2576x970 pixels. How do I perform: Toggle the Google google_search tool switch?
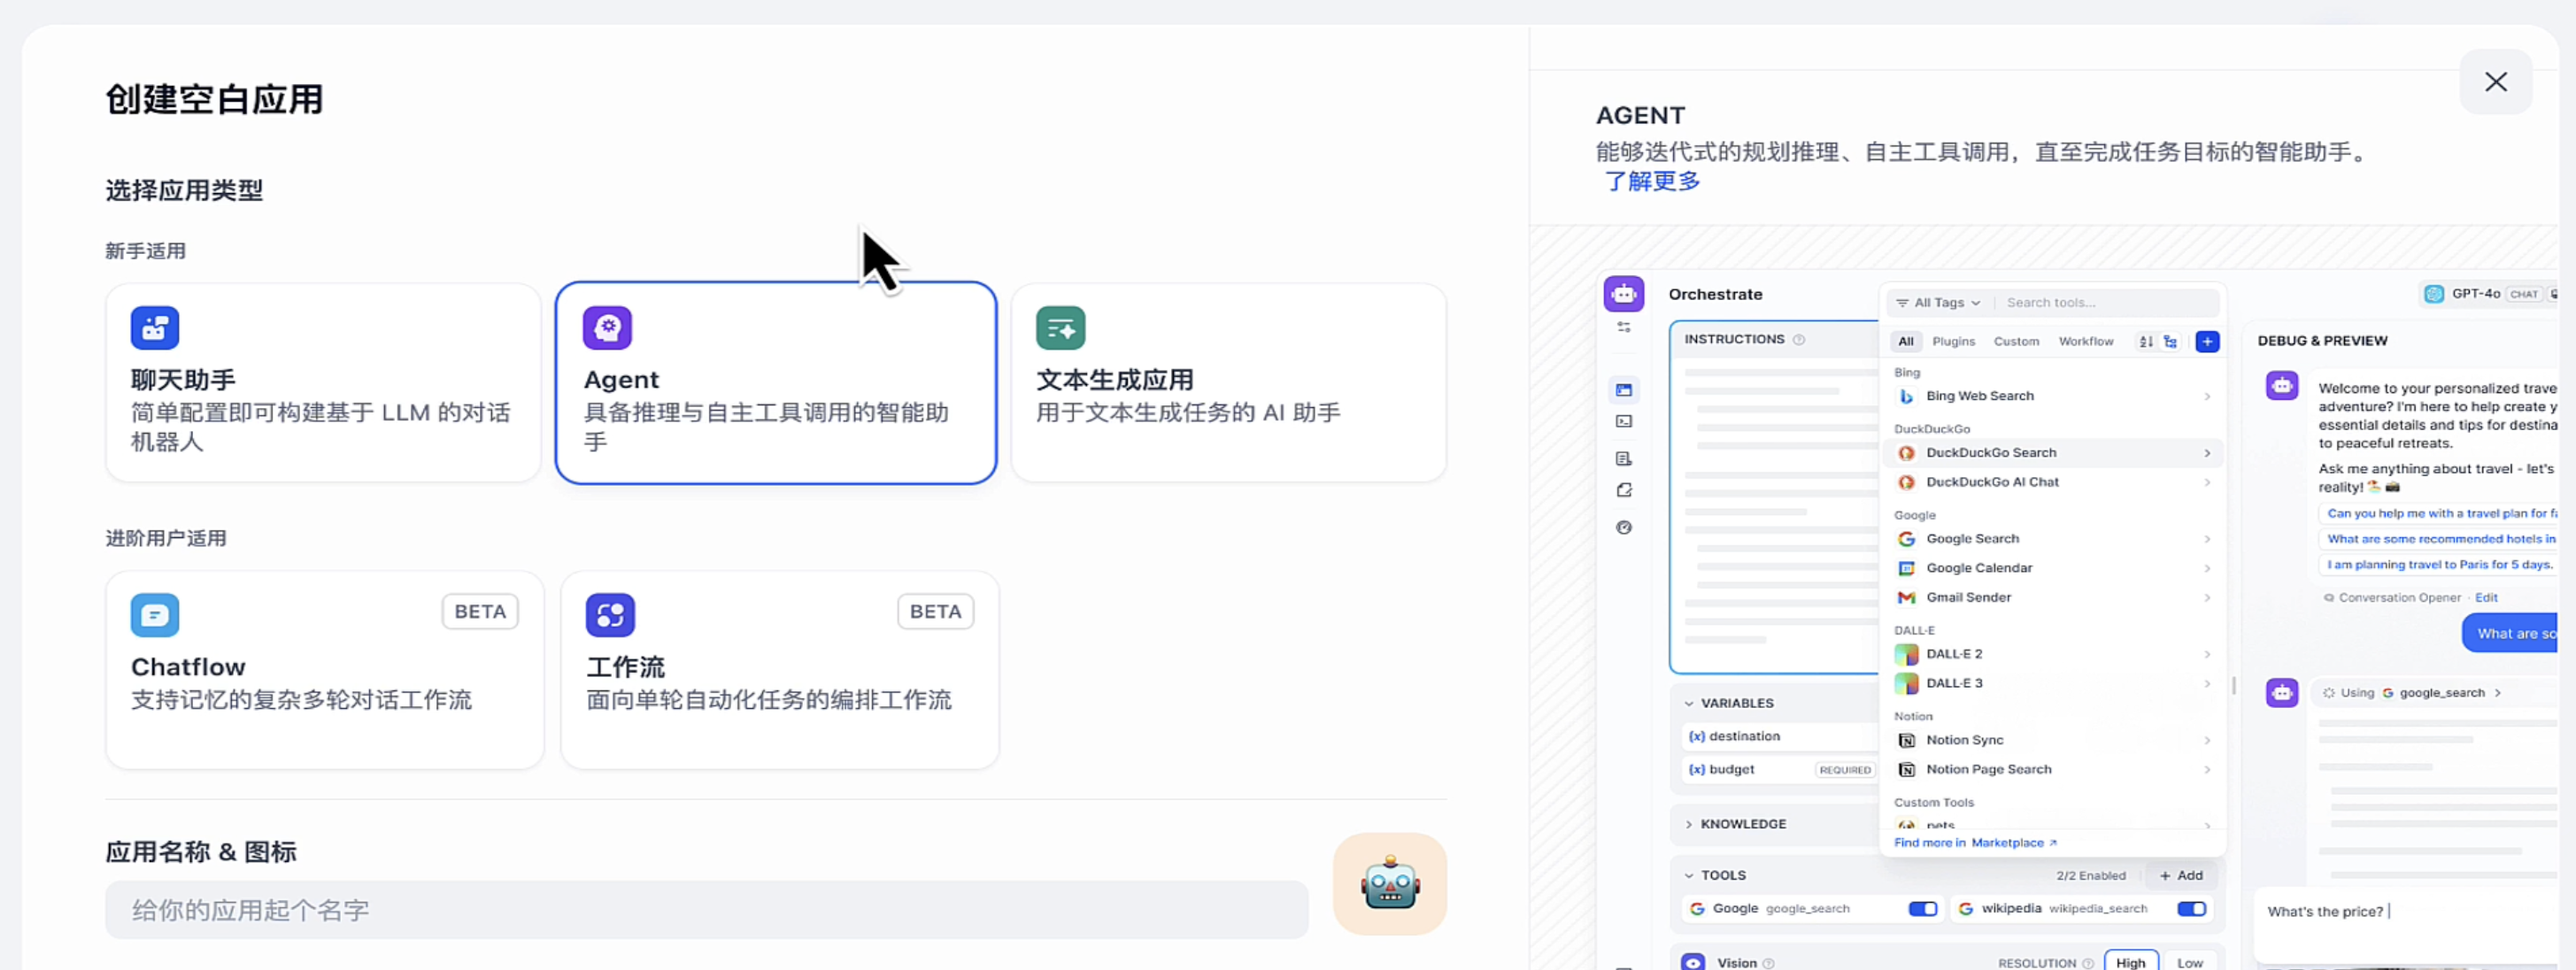point(1922,908)
